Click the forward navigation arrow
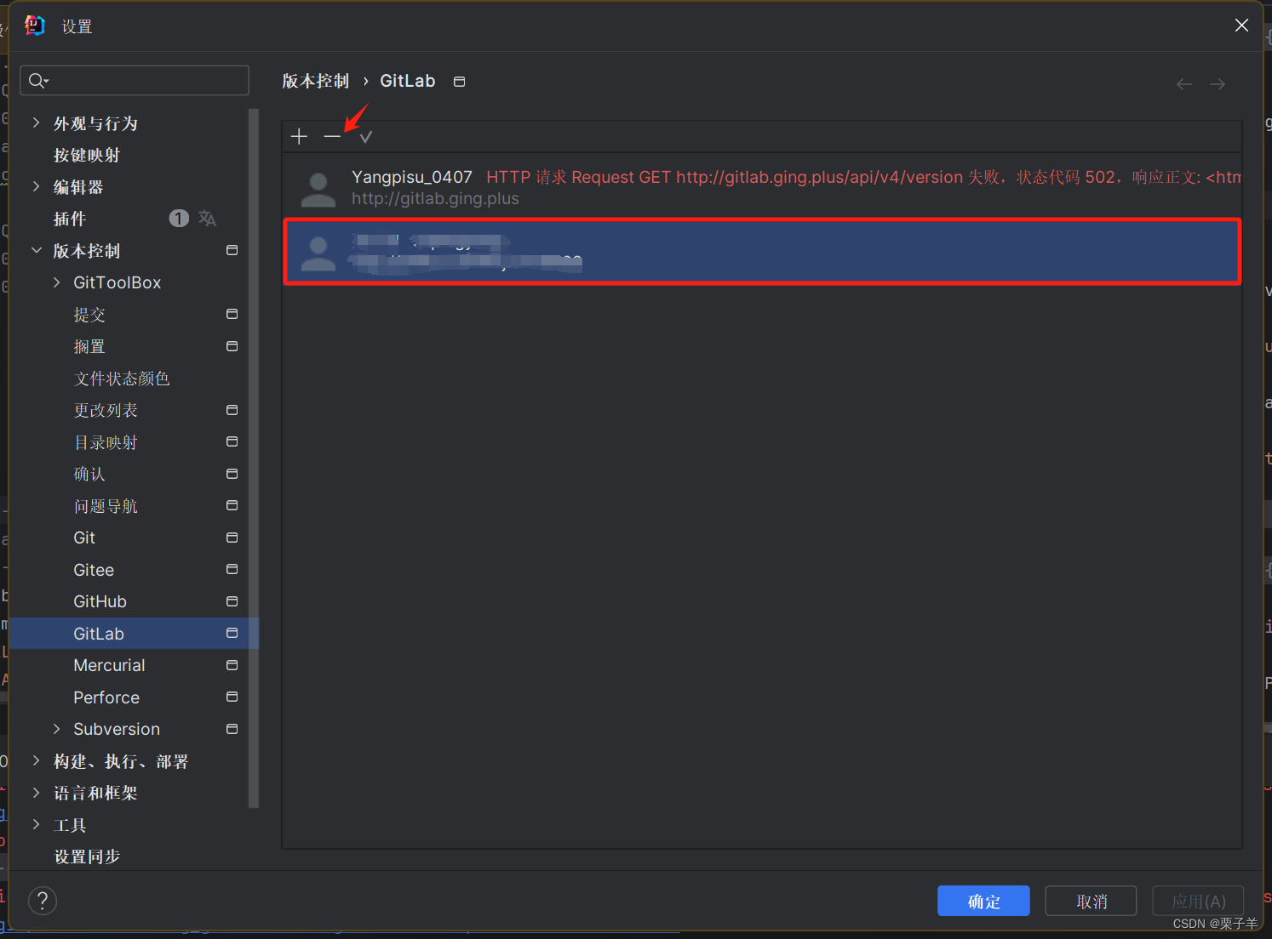The width and height of the screenshot is (1272, 939). pos(1218,84)
